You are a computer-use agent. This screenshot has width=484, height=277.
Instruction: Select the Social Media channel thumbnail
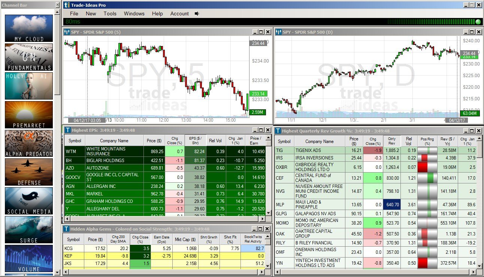click(29, 201)
